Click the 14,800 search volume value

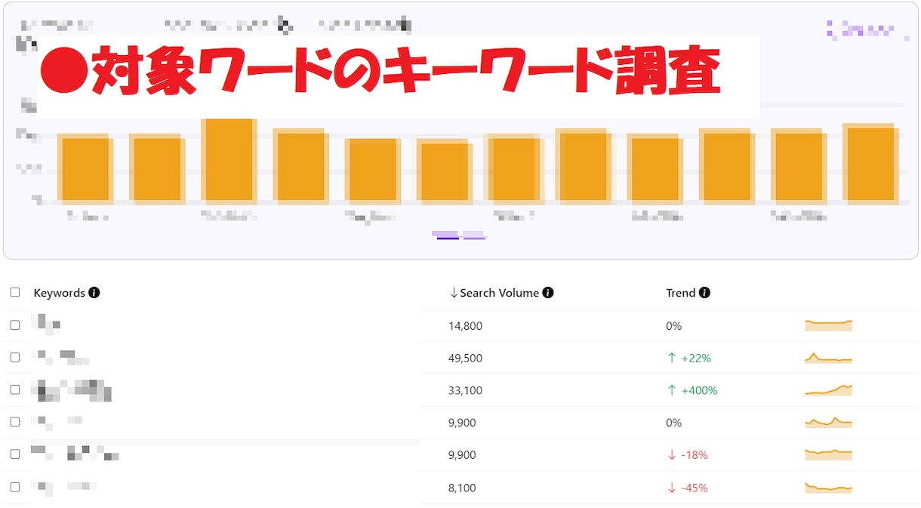pyautogui.click(x=465, y=326)
